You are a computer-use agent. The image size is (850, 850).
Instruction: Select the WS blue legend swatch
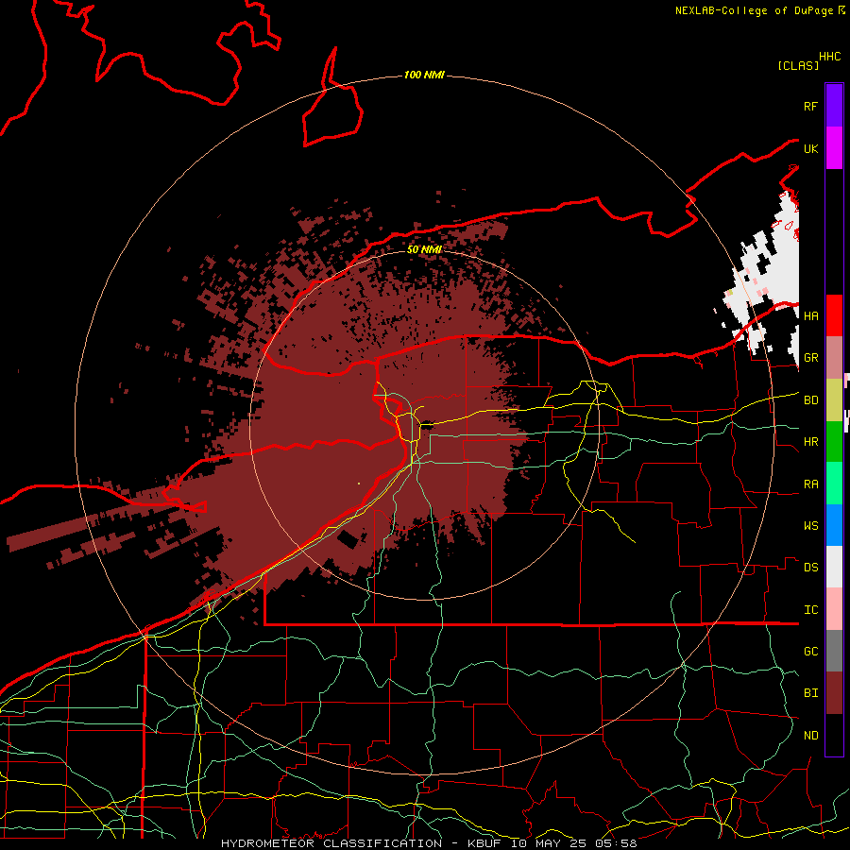834,525
